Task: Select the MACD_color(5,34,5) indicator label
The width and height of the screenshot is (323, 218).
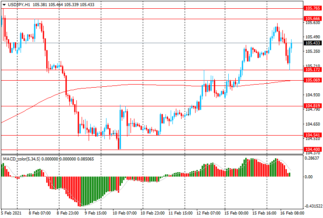Action: pos(22,159)
